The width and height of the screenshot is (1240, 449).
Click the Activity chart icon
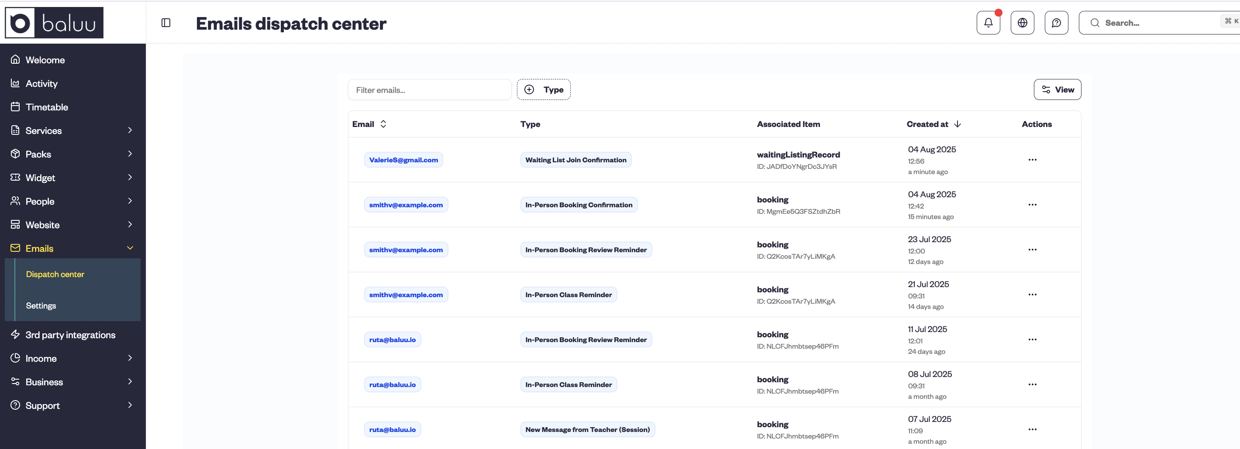tap(15, 83)
